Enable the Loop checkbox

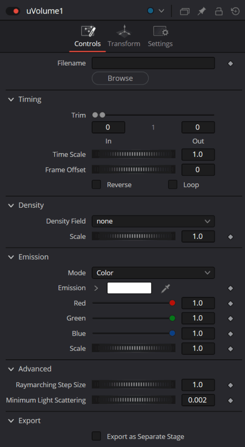(x=173, y=185)
